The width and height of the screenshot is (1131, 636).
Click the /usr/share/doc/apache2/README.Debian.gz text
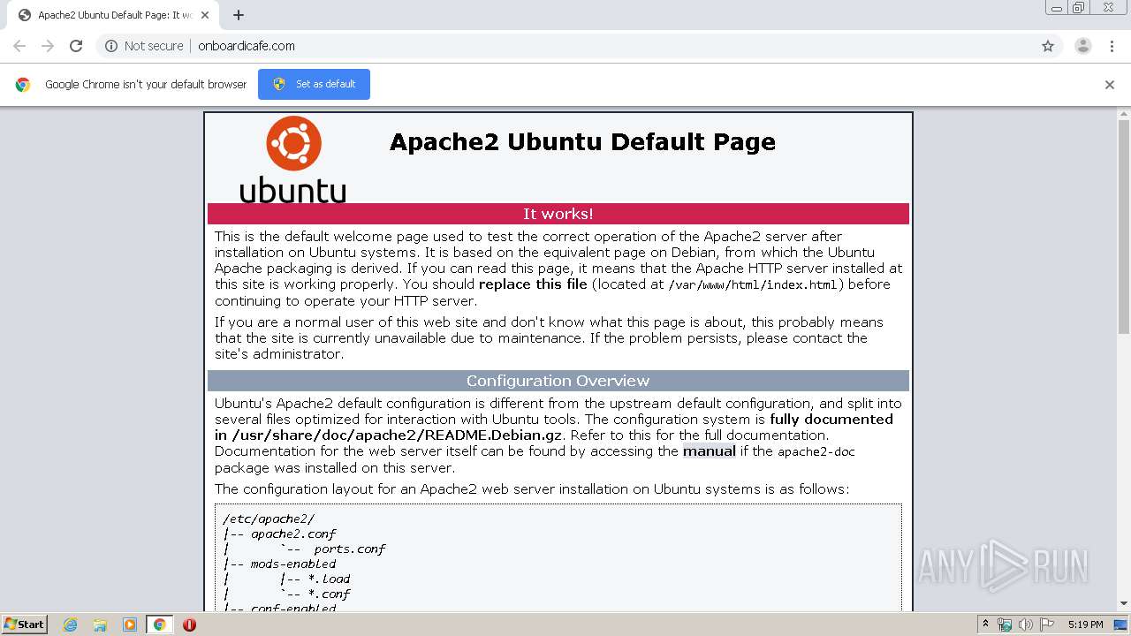[x=397, y=435]
